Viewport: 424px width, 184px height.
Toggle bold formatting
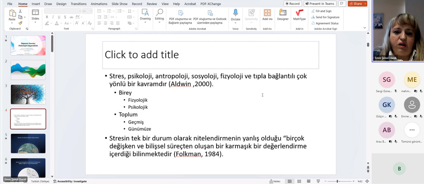click(x=47, y=17)
